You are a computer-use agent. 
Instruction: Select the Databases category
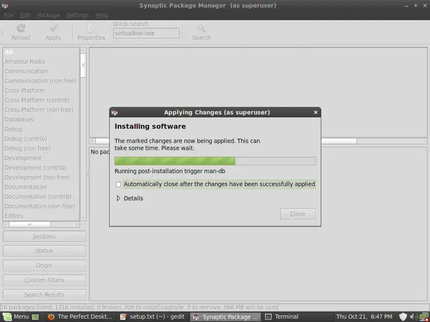(x=41, y=119)
